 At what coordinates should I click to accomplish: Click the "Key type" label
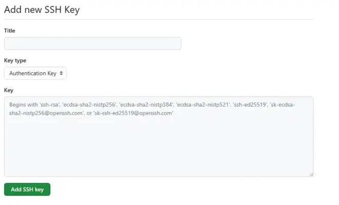(x=15, y=60)
